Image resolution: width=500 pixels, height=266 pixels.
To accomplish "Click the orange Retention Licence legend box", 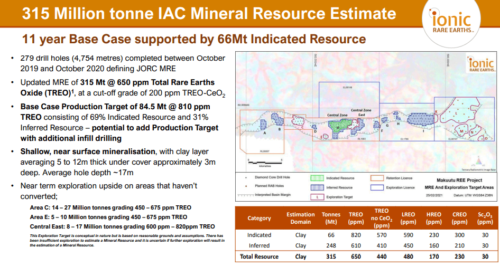I will [x=377, y=178].
